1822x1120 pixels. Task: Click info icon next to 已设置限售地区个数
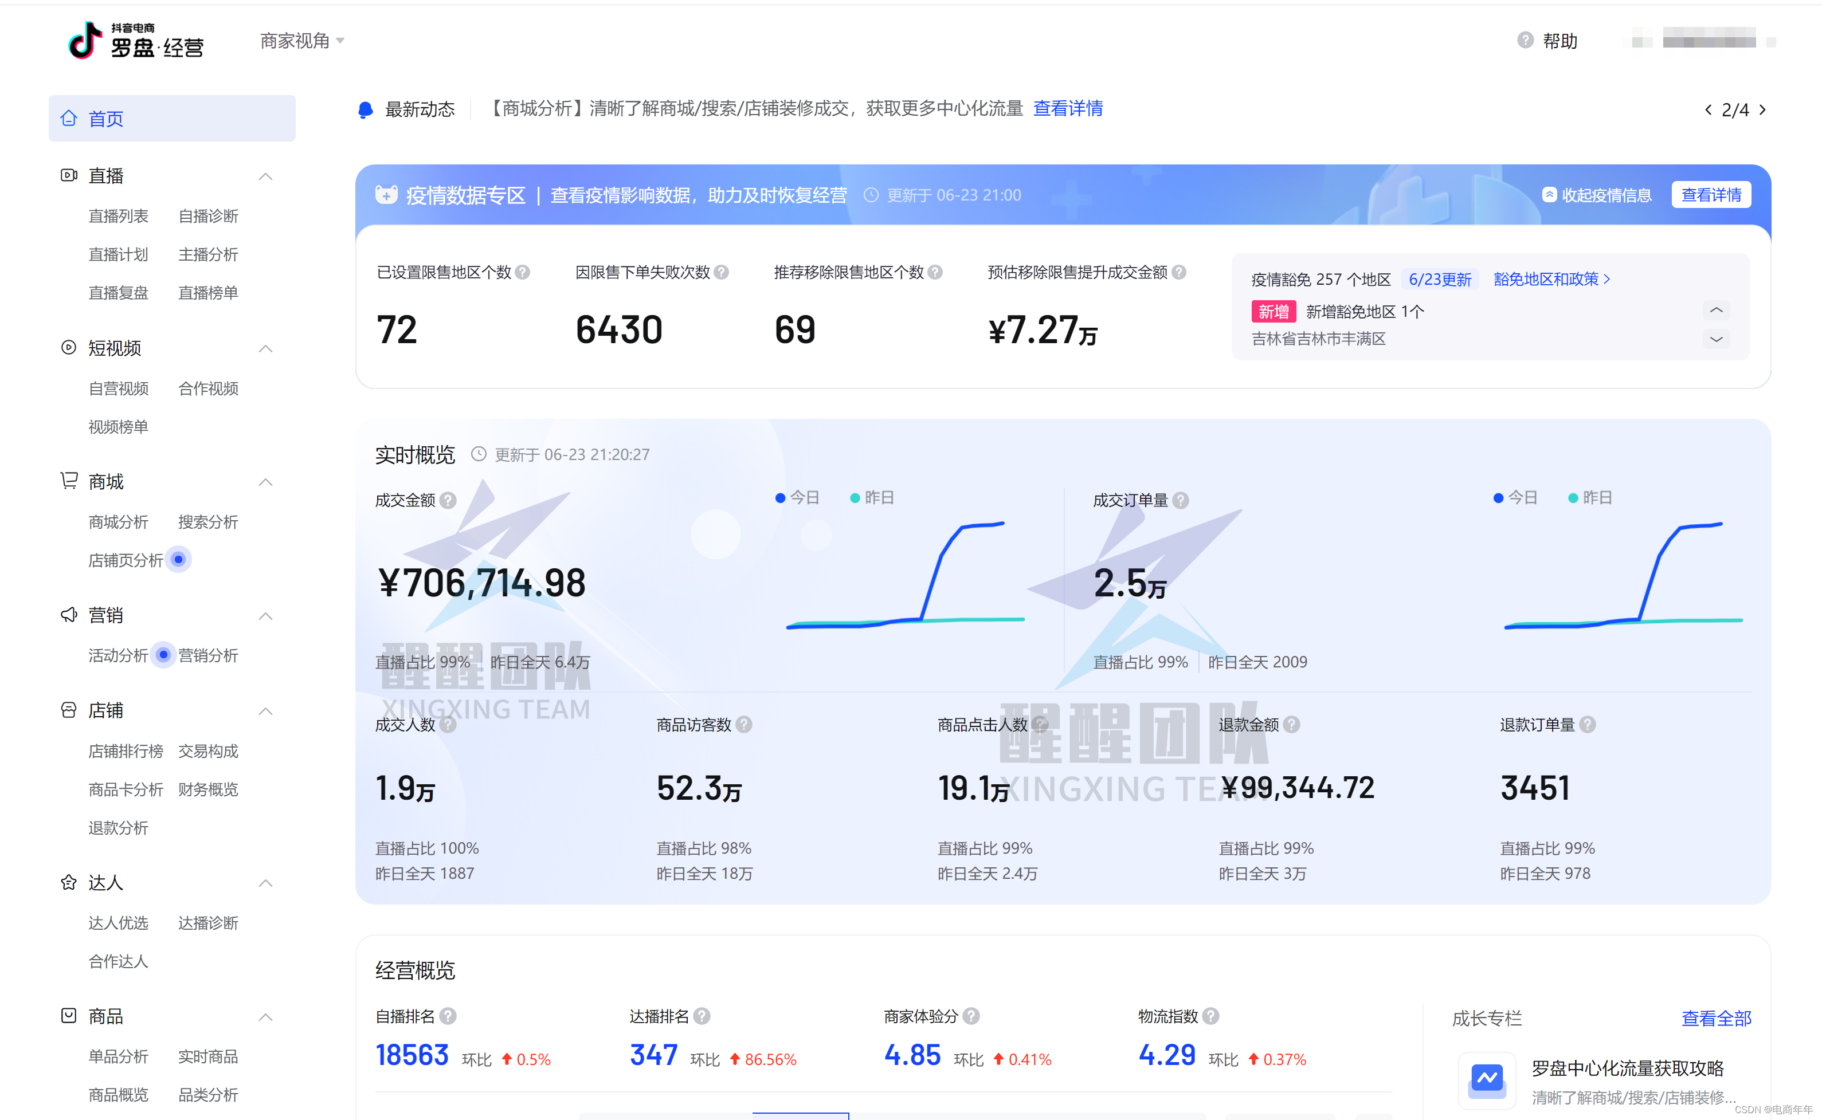[x=522, y=273]
